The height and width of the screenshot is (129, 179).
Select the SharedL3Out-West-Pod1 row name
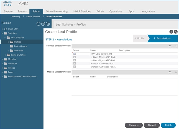103,63
